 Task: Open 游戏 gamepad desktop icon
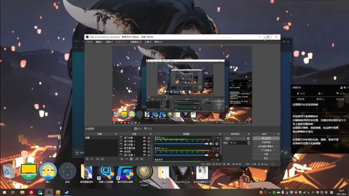[68, 172]
